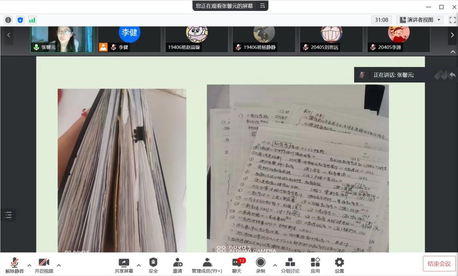This screenshot has width=458, height=276.
Task: Expand the share screen options arrow
Action: (139, 265)
